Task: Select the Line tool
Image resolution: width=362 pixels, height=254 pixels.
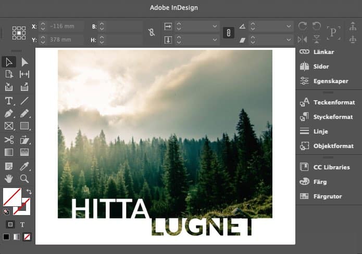Action: (x=24, y=101)
